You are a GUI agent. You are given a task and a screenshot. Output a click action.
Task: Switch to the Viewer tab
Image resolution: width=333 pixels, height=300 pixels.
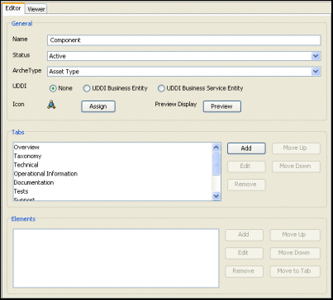(36, 9)
